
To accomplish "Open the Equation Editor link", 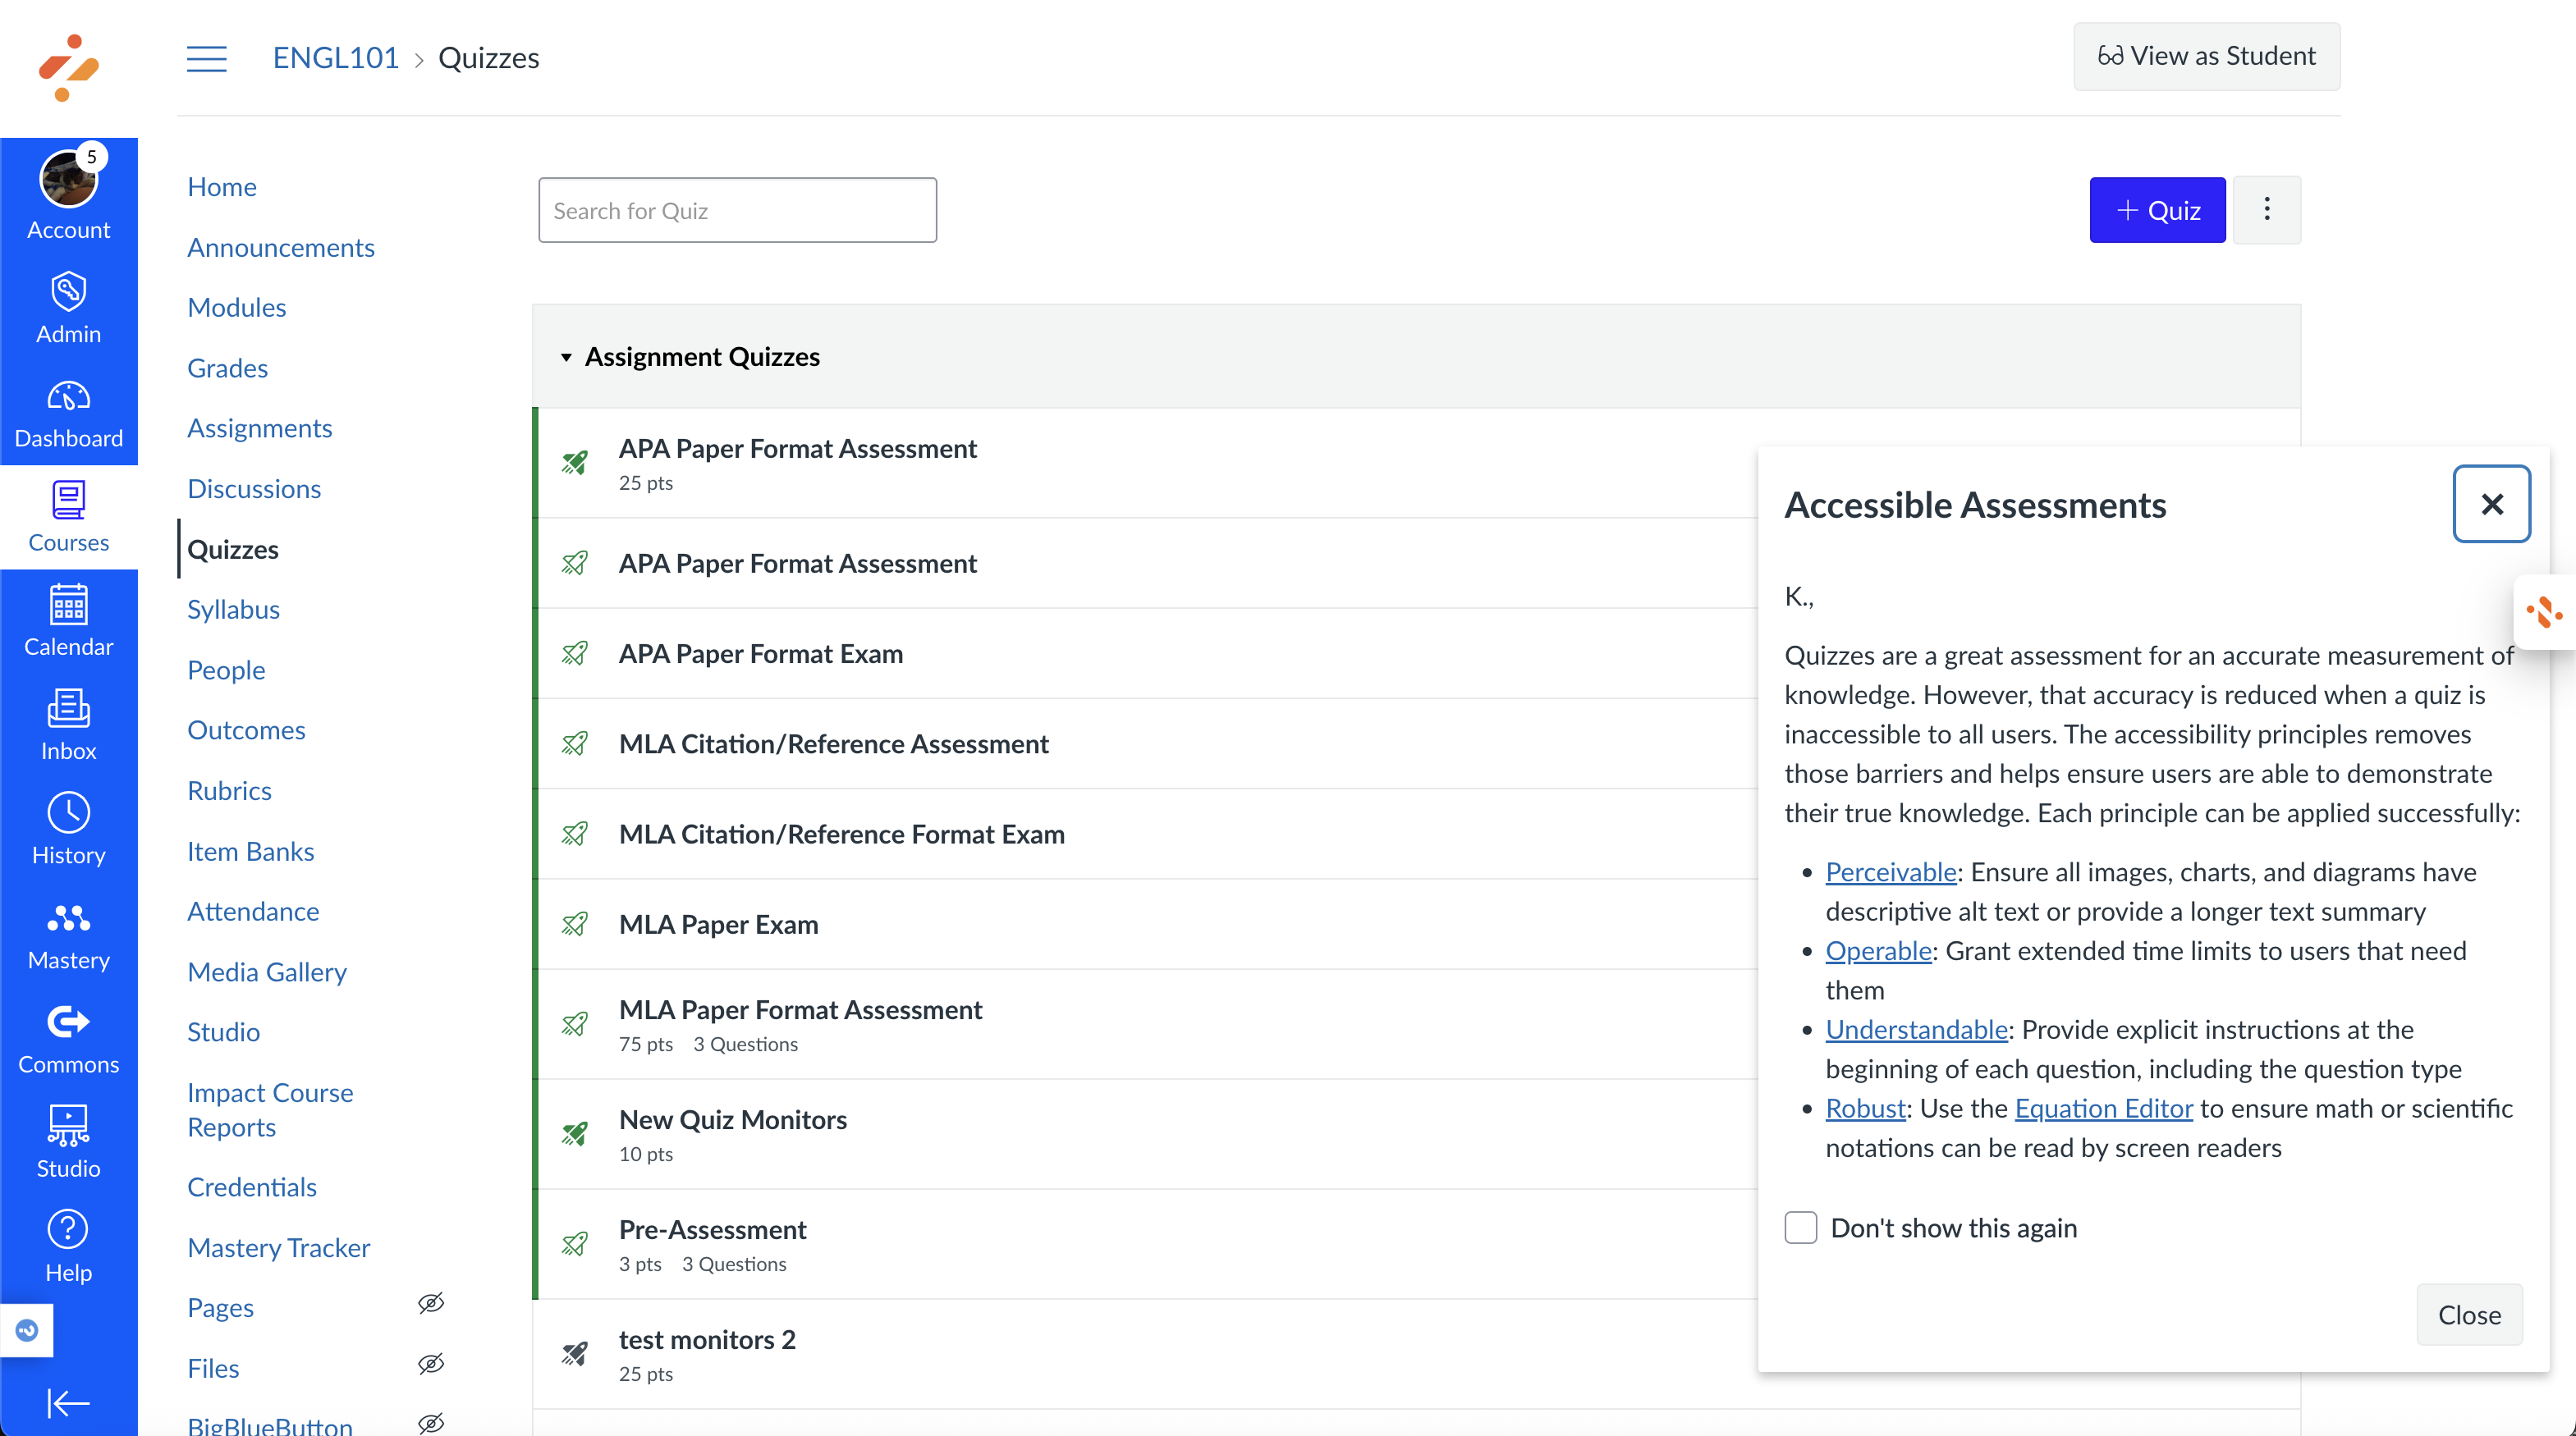I will tap(2103, 1109).
